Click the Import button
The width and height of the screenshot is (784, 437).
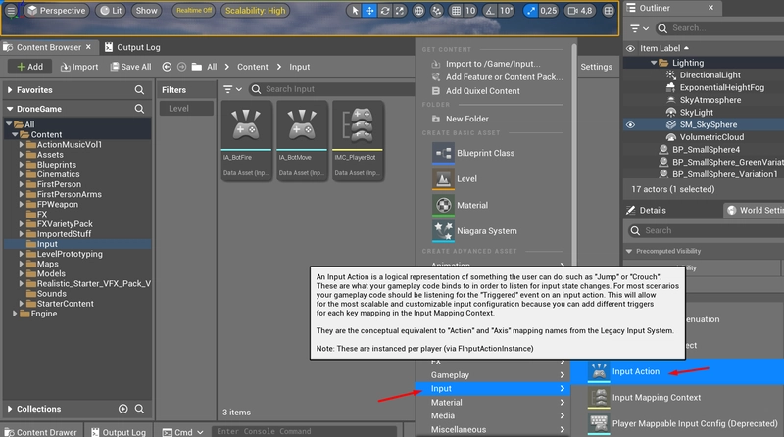click(79, 67)
